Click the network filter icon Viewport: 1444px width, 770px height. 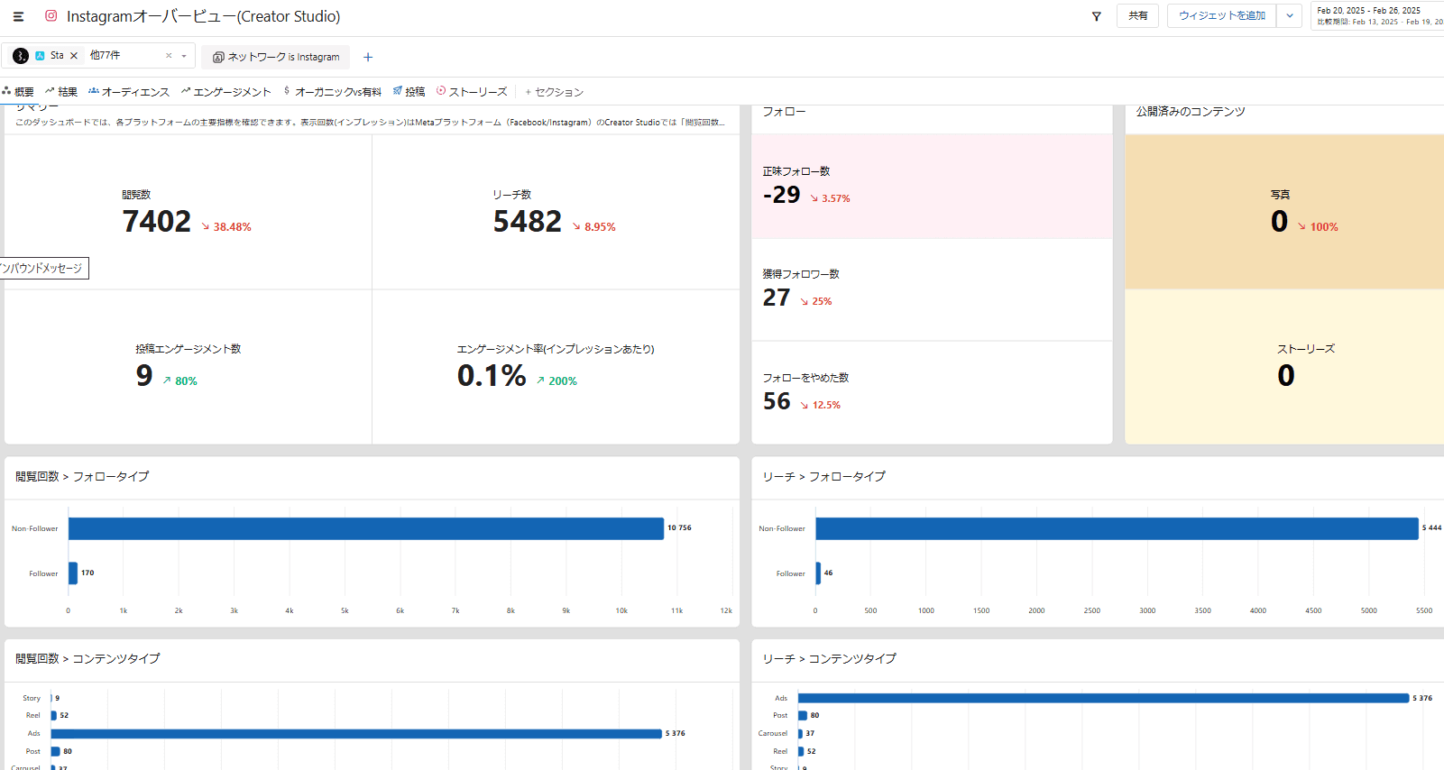point(218,57)
